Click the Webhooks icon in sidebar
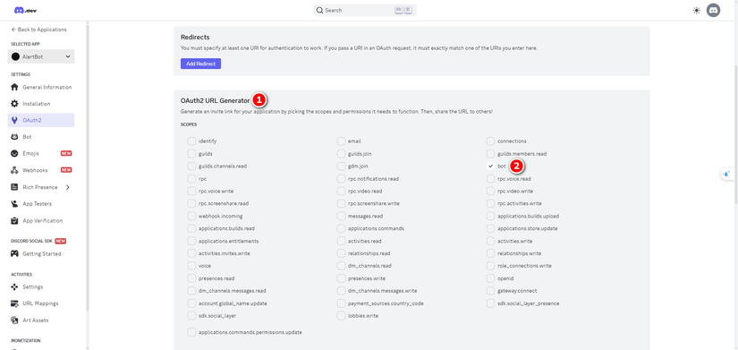The width and height of the screenshot is (738, 350). [x=14, y=170]
